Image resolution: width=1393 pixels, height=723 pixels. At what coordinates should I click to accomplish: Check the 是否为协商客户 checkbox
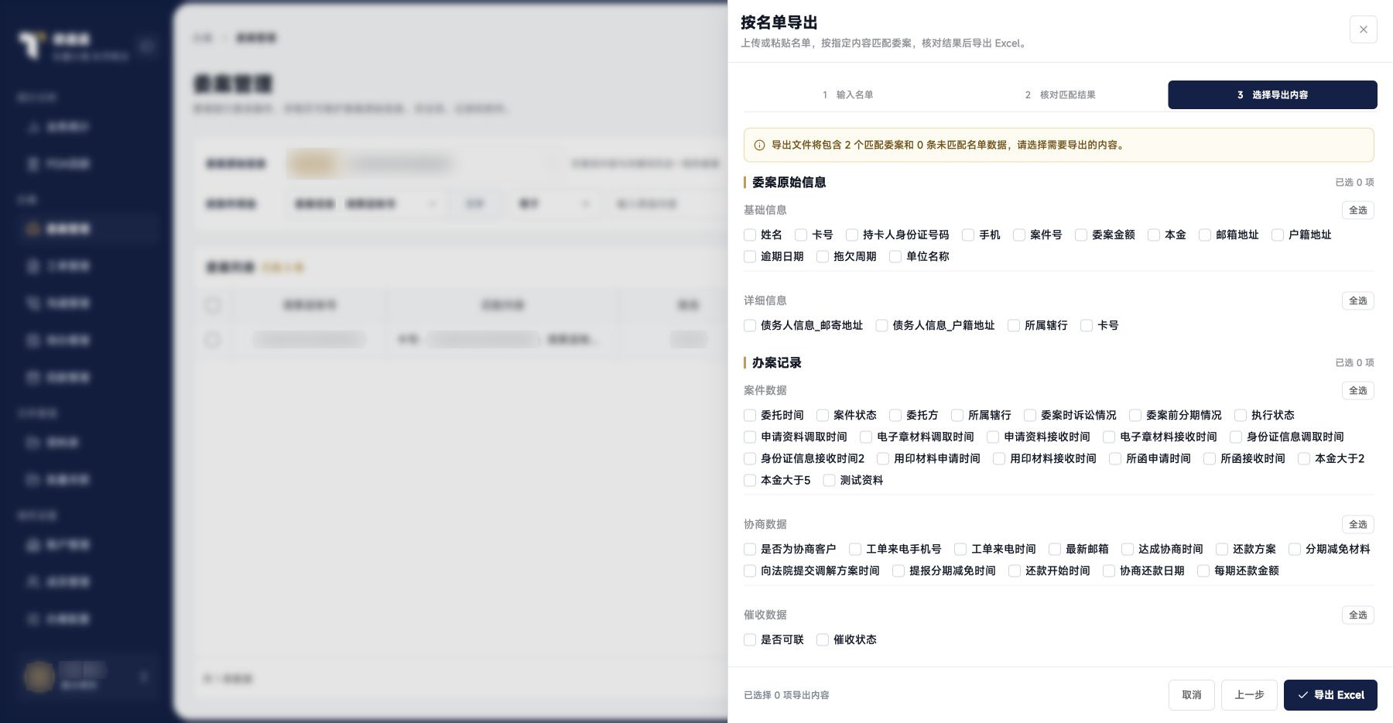click(x=750, y=549)
